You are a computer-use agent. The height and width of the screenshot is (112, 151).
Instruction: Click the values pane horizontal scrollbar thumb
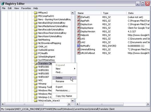click(102, 104)
